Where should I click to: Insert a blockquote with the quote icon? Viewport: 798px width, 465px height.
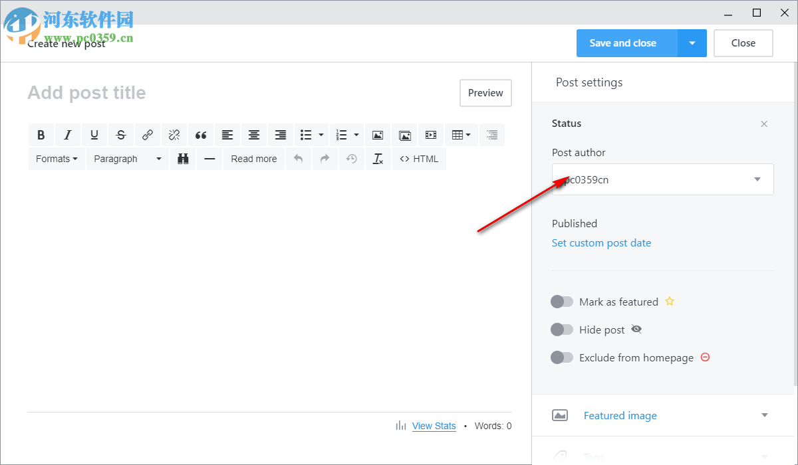(201, 135)
